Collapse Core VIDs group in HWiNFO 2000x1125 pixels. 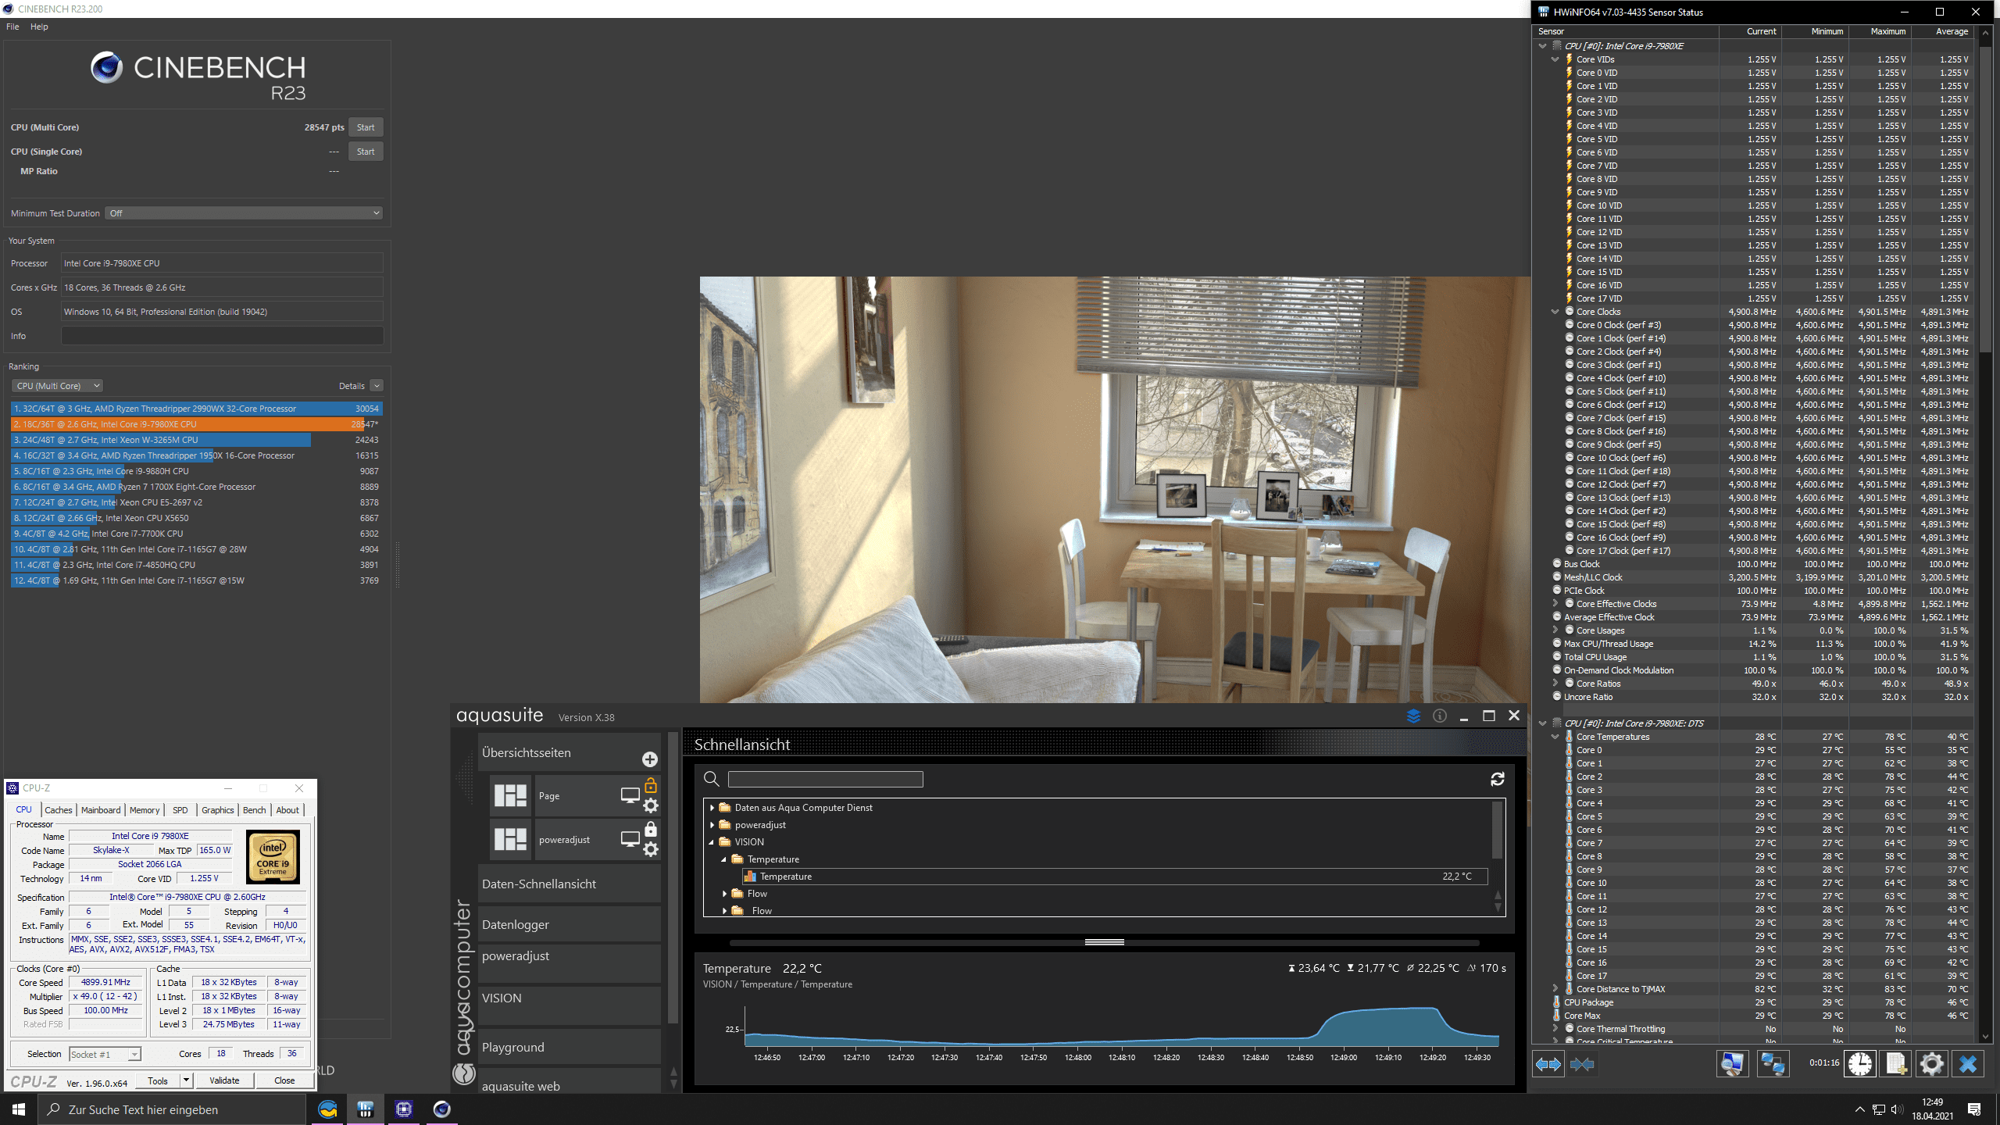[1555, 59]
